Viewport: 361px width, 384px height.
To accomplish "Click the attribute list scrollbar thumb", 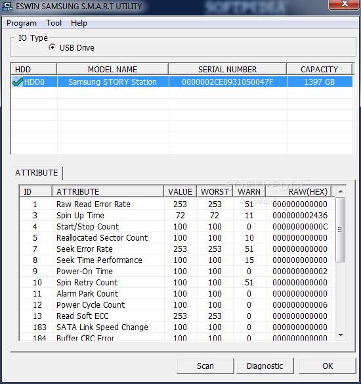I will 340,229.
